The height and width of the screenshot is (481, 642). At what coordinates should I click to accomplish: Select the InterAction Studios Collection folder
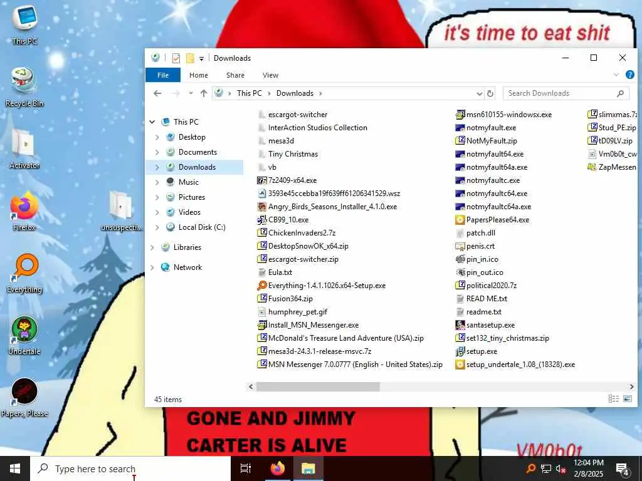coord(312,128)
